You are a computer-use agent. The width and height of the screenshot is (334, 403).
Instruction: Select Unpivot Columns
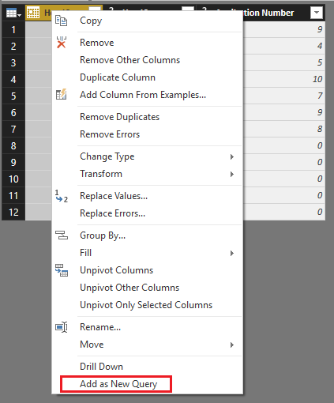coord(117,270)
